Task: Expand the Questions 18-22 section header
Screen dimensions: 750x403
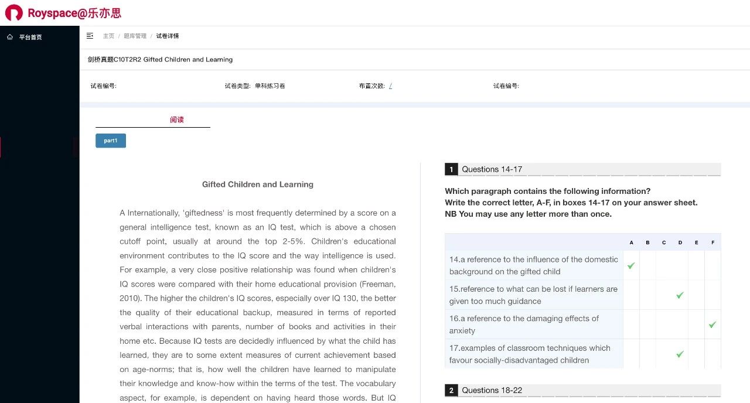Action: (492, 390)
